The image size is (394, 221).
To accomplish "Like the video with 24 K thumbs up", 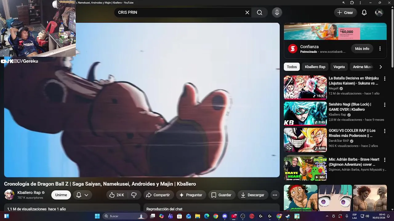I will 117,195.
